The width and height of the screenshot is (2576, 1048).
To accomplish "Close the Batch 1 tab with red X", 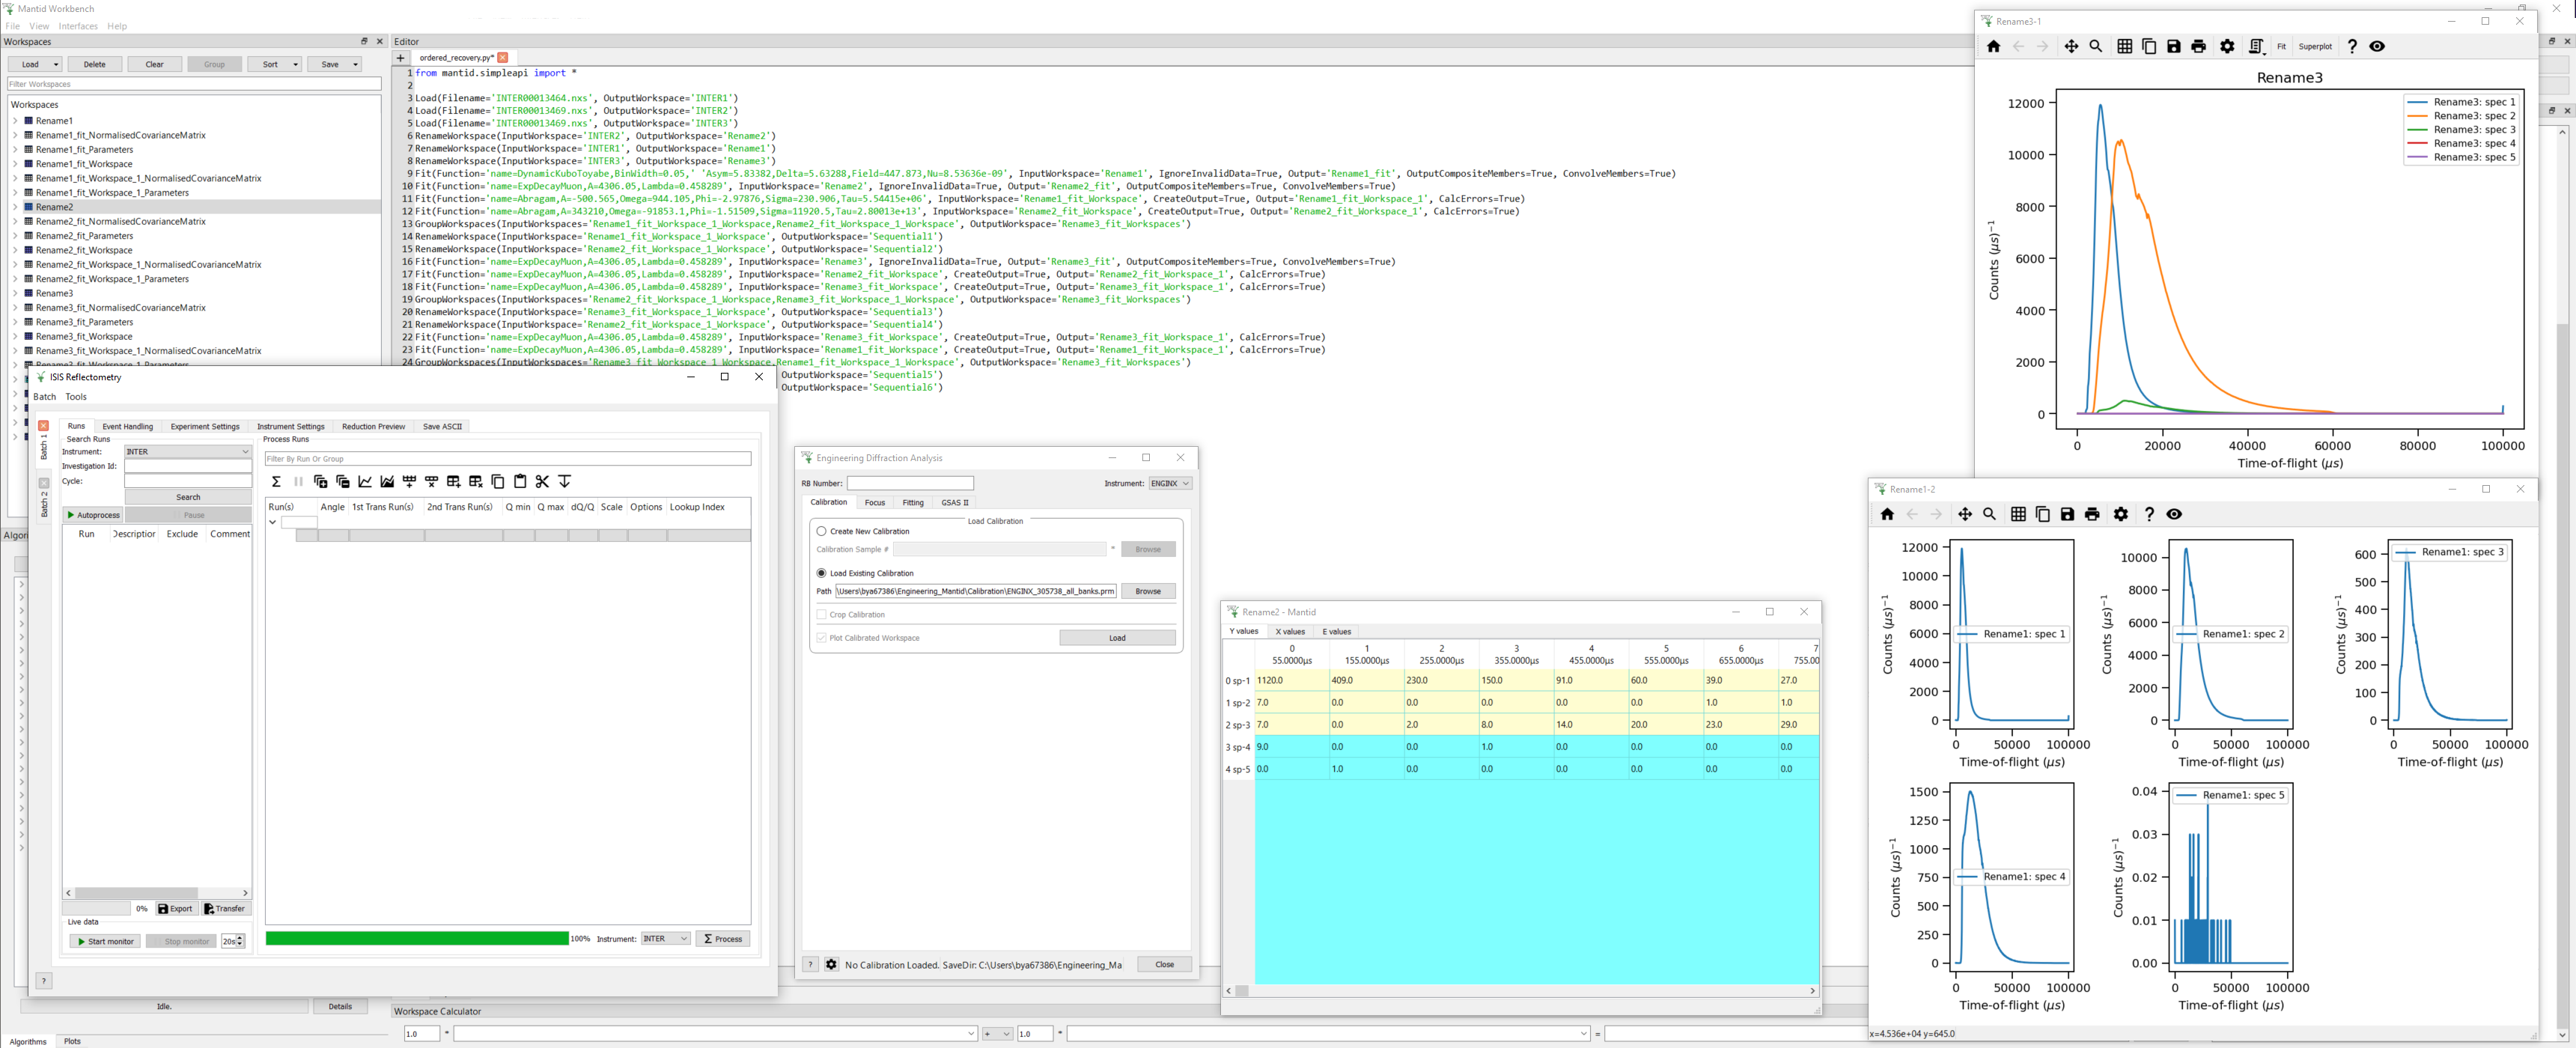I will (x=44, y=426).
